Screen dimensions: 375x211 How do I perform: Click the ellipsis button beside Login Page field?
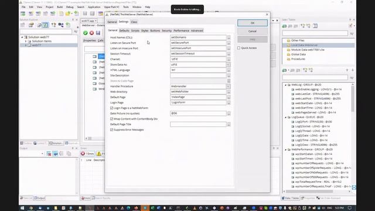[229, 103]
